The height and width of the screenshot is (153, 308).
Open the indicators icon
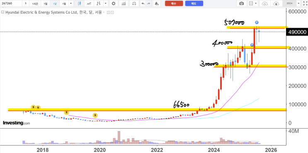(x=124, y=3)
